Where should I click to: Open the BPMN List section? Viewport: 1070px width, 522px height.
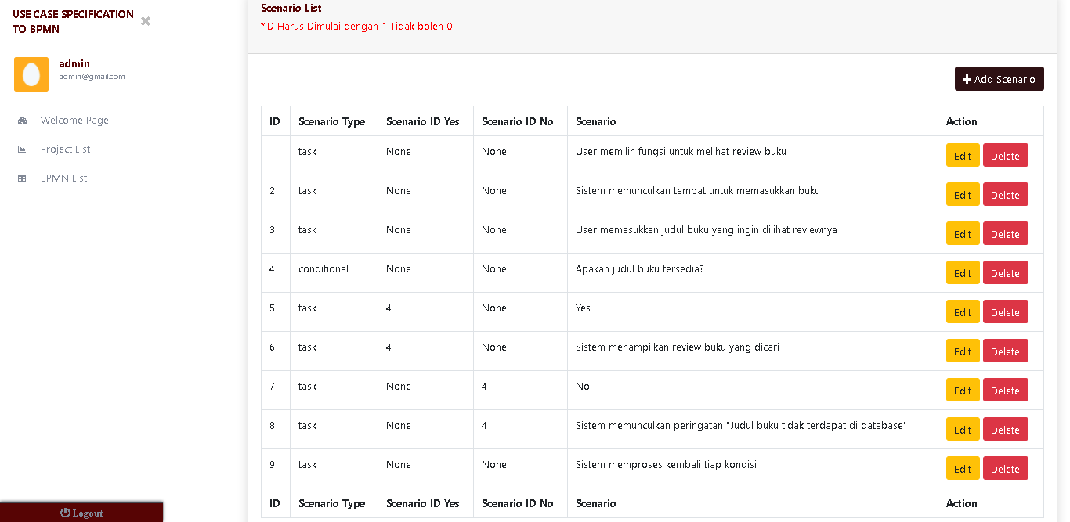click(62, 178)
